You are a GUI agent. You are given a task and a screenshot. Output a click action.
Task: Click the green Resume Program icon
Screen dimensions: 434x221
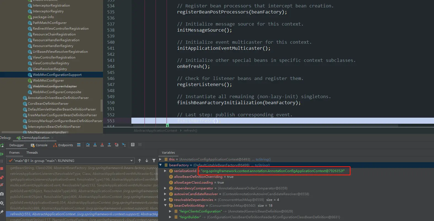coord(2,154)
